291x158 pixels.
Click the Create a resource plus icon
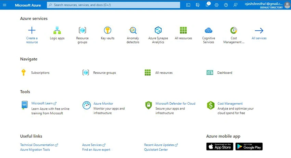click(32, 30)
